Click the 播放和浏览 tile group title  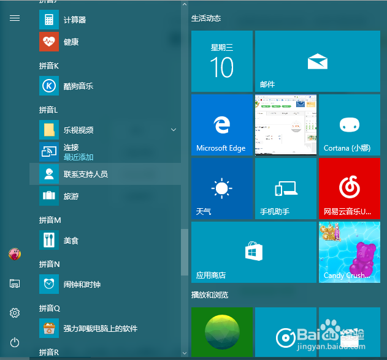tap(210, 294)
